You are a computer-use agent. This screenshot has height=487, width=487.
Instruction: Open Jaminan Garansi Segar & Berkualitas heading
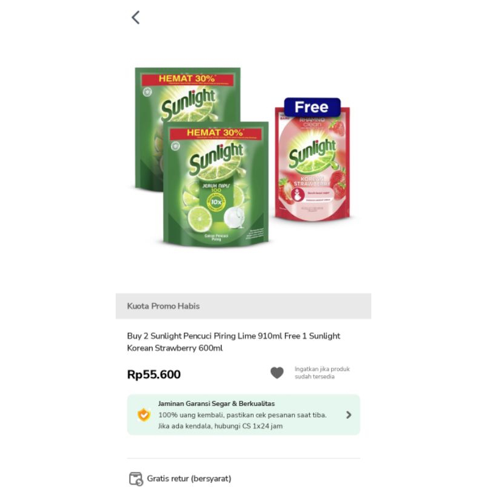pos(216,404)
